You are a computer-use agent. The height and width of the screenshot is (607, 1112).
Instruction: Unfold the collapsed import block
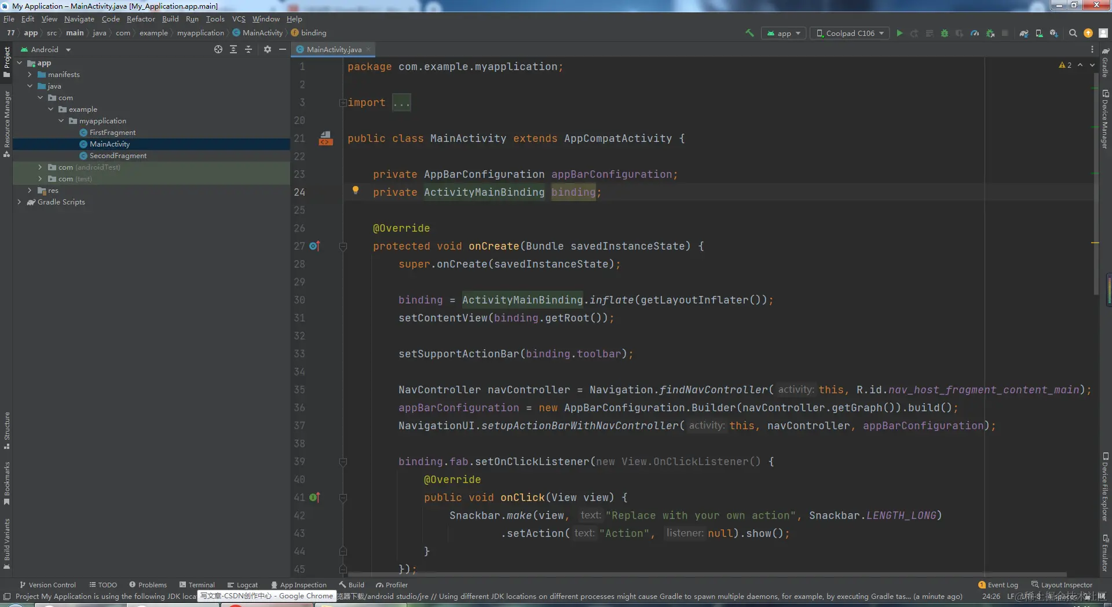pos(343,103)
